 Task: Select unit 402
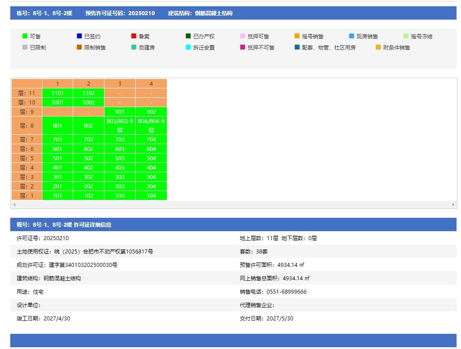pos(88,168)
